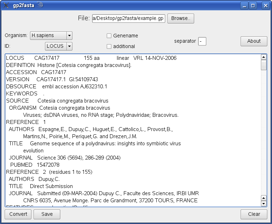
Task: Tick the additional checkbox
Action: pos(109,46)
